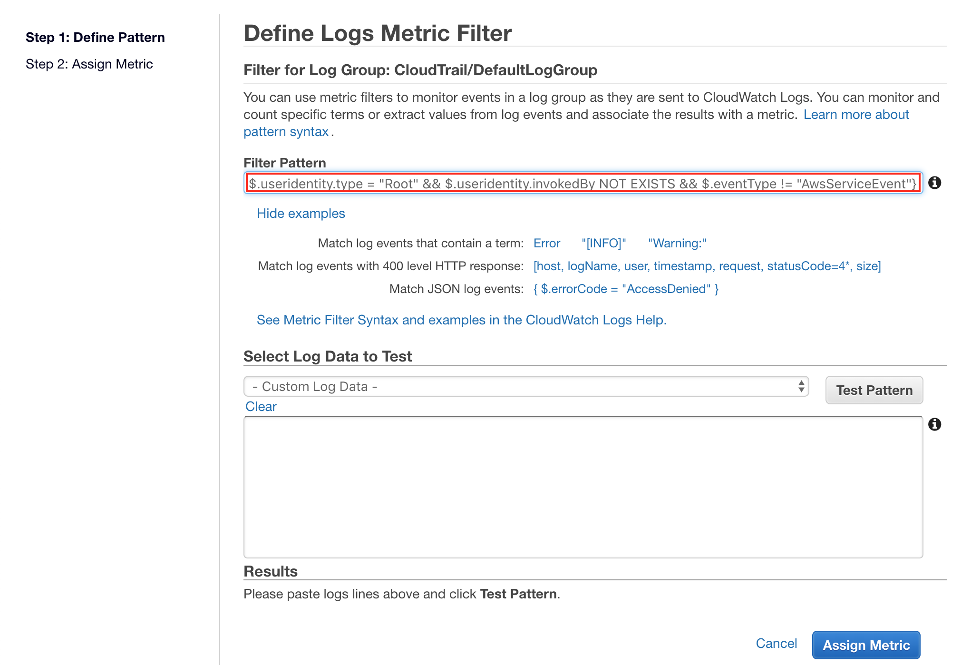This screenshot has height=665, width=971.
Task: Click the info icon beside Filter Pattern field
Action: click(x=934, y=183)
